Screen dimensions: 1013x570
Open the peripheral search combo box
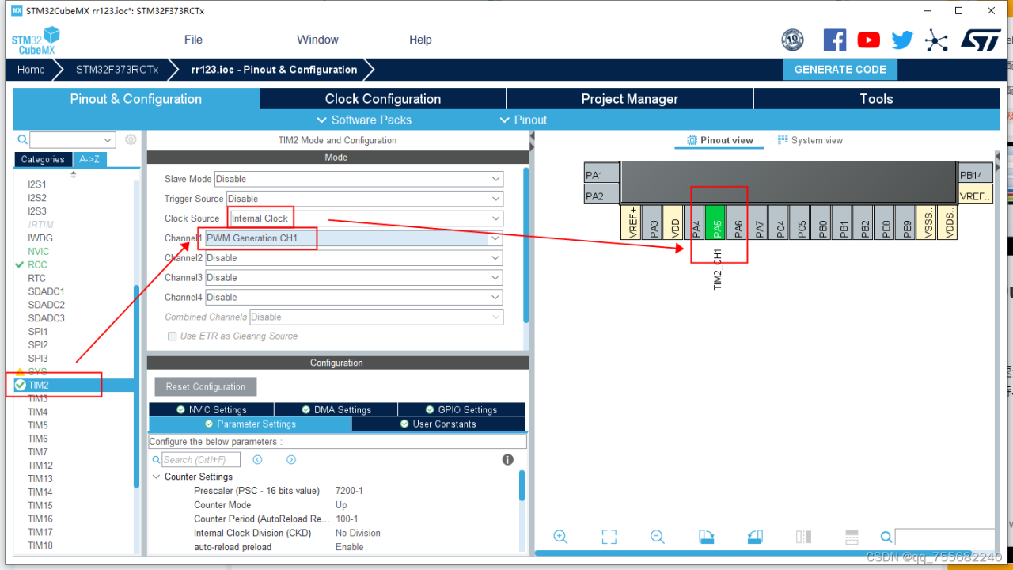(x=72, y=140)
